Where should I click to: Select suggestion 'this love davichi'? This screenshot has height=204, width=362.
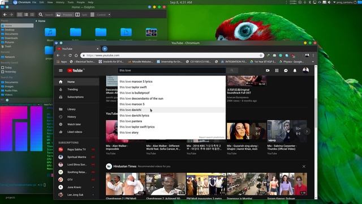[x=171, y=110]
